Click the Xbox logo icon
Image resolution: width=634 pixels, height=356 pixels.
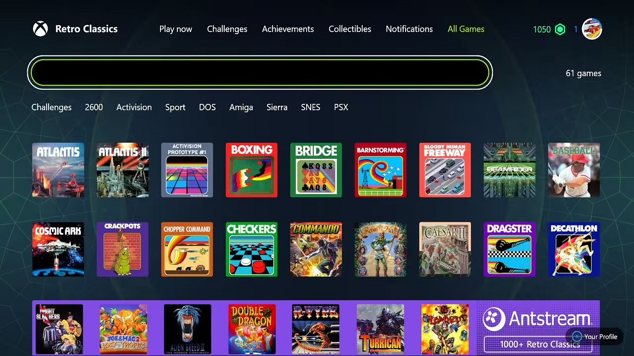[x=41, y=29]
